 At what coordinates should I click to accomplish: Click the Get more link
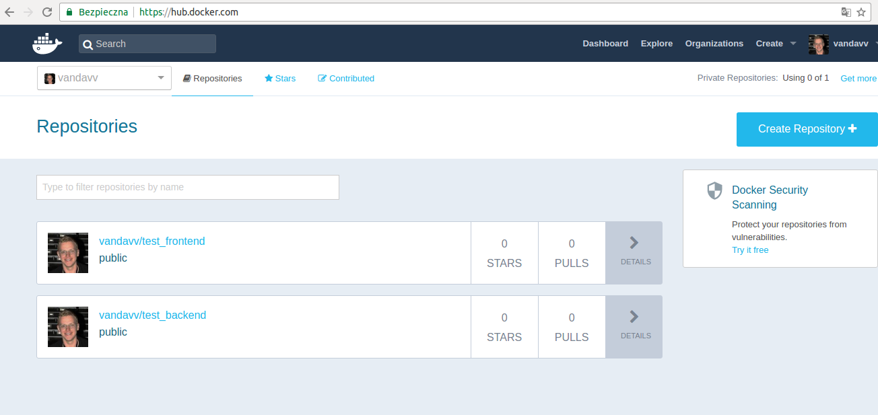tap(858, 79)
